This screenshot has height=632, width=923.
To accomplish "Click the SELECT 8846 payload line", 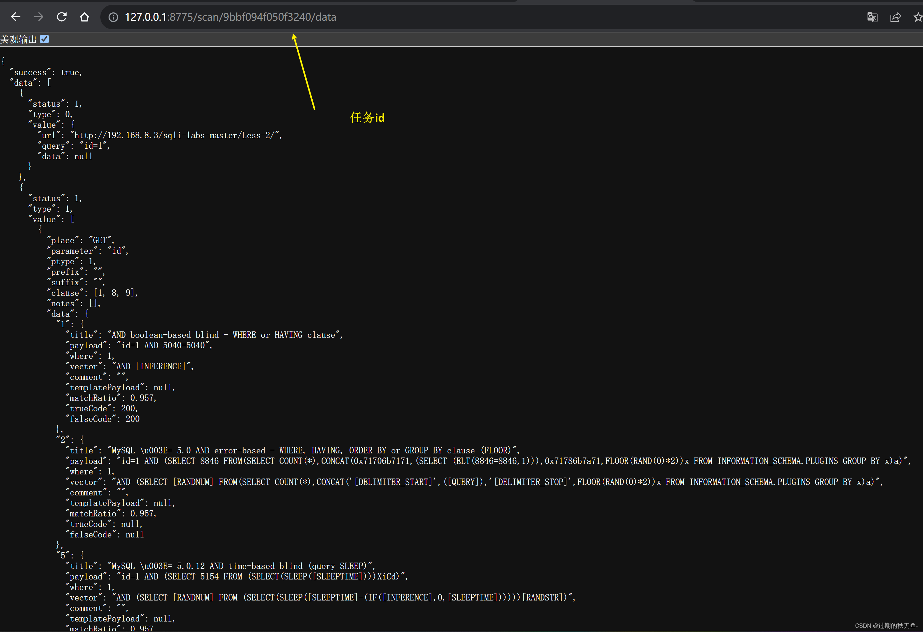I will click(x=488, y=461).
